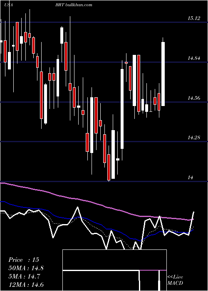Click the '<<Live MACD' label
Screen dimensions: 208x291
(175, 280)
